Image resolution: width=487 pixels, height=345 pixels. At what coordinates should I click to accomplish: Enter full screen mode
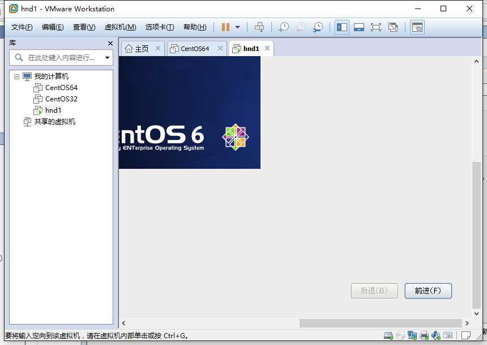[x=376, y=27]
